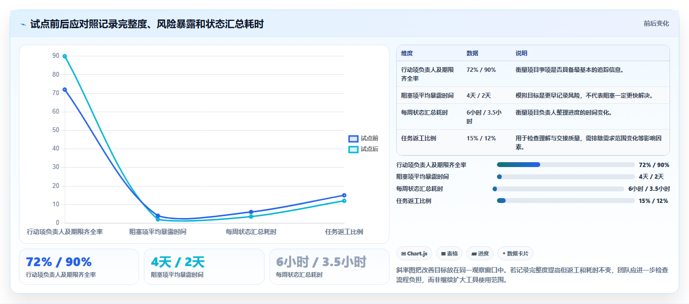This screenshot has height=304, width=689.
Task: Click the 试点后 point for 任务返工比例
Action: 344,201
